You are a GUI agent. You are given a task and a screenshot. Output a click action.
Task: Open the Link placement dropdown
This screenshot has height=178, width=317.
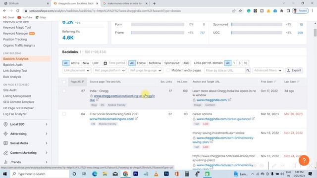pyautogui.click(x=77, y=70)
